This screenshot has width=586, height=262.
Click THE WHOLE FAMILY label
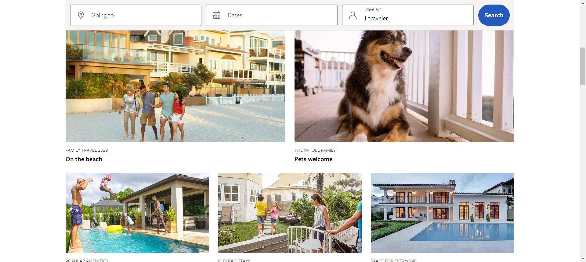[315, 150]
